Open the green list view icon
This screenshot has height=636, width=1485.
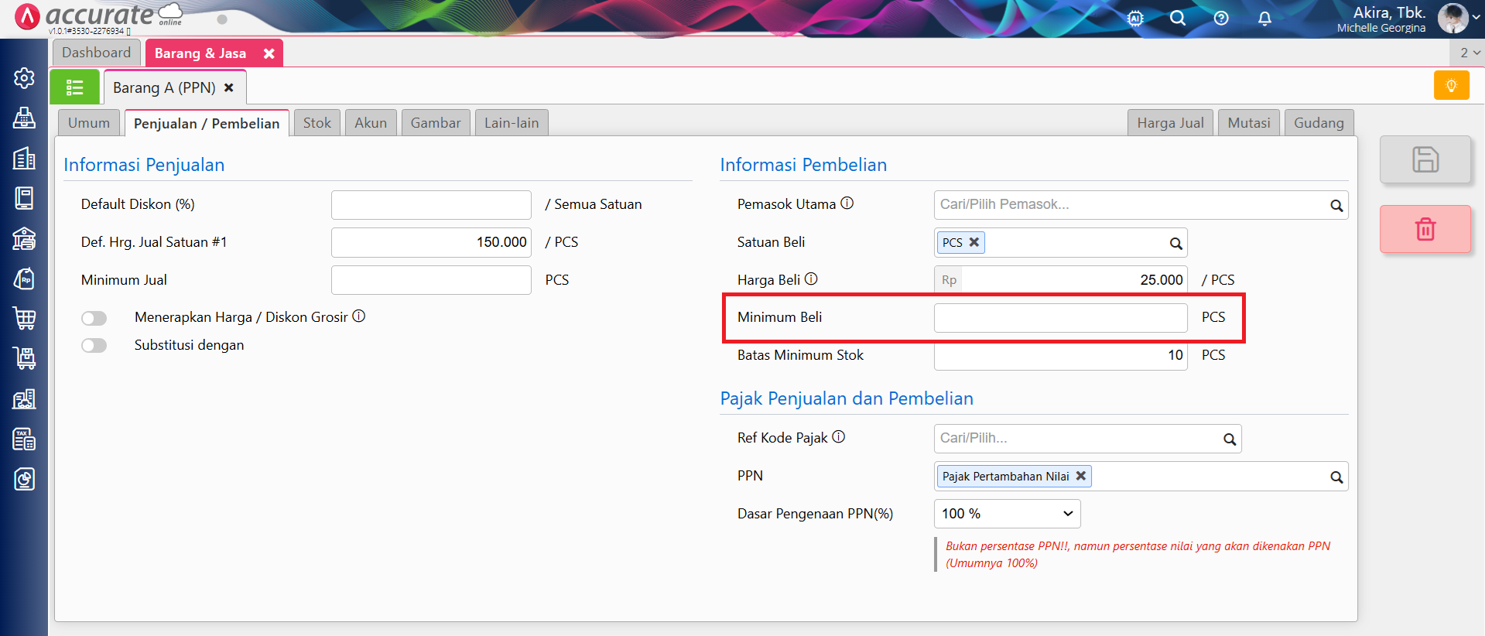(x=74, y=87)
